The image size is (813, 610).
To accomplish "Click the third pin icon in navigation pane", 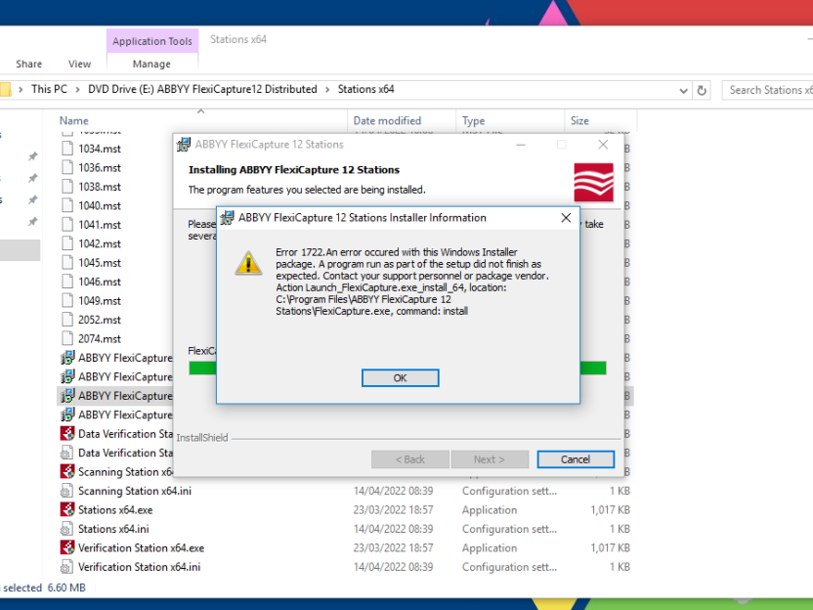I will [32, 199].
